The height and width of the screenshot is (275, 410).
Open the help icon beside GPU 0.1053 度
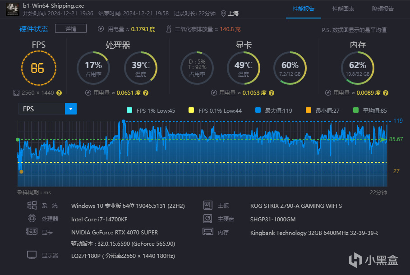point(272,93)
